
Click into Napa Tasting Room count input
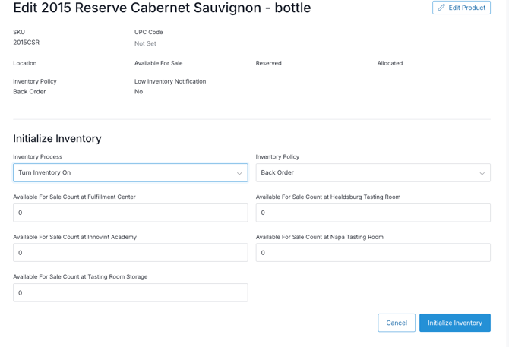(x=372, y=253)
